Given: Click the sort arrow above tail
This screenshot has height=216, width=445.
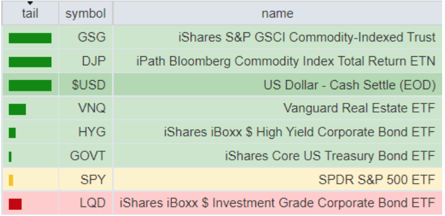Looking at the screenshot, I should pyautogui.click(x=30, y=3).
